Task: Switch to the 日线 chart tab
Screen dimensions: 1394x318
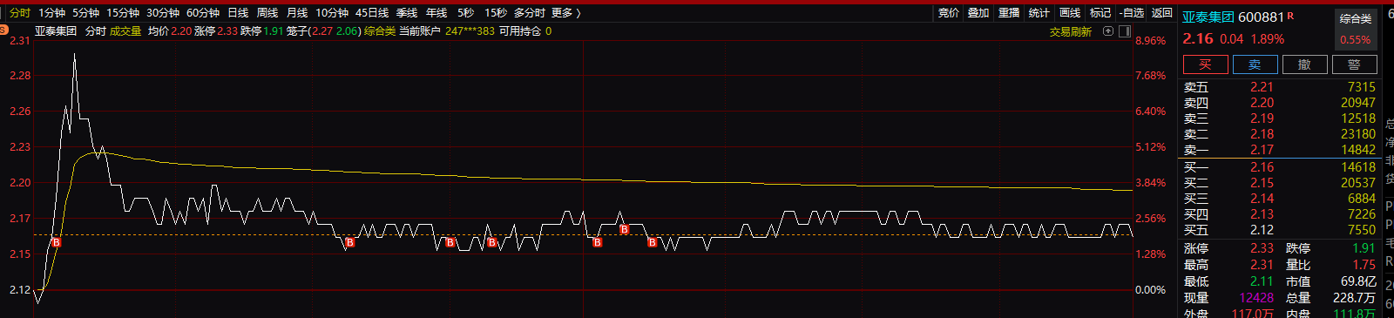Action: [238, 12]
